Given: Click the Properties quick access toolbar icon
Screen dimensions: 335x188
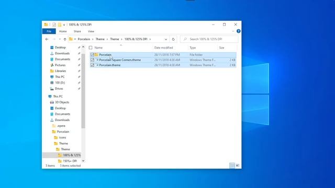Looking at the screenshot, I should (x=54, y=25).
